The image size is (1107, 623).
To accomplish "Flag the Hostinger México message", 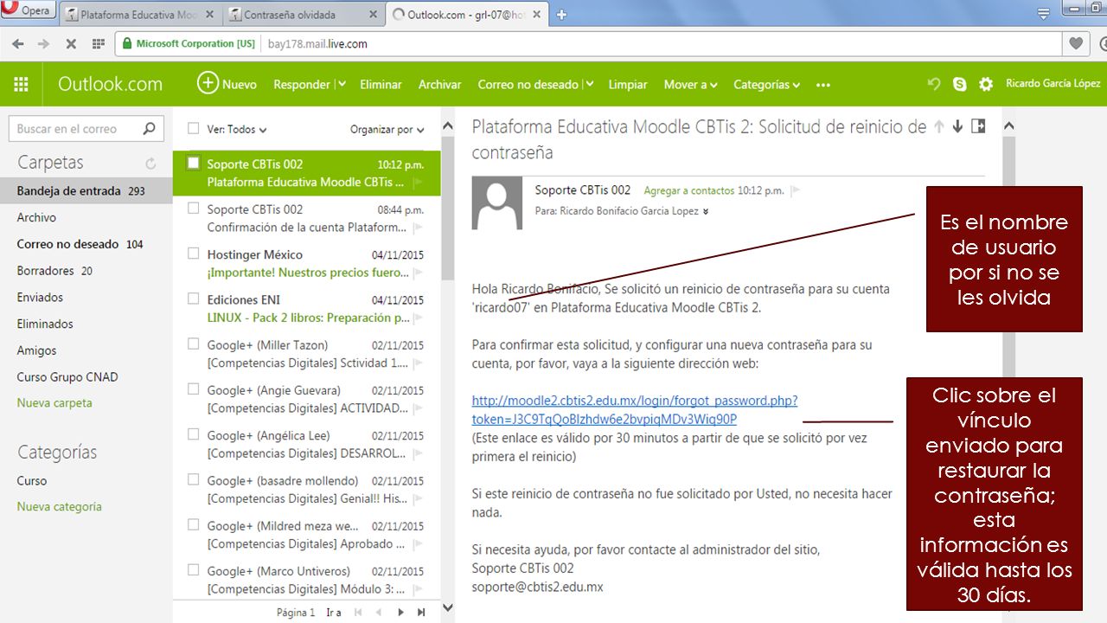I will (x=419, y=273).
